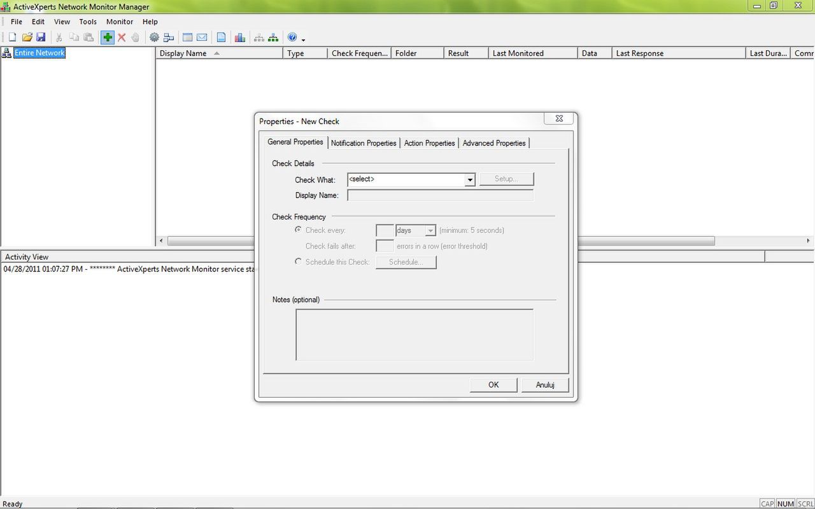Image resolution: width=815 pixels, height=509 pixels.
Task: Delete check with red X icon
Action: point(122,38)
